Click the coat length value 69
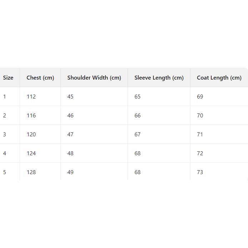The height and width of the screenshot is (248, 248). click(x=200, y=97)
